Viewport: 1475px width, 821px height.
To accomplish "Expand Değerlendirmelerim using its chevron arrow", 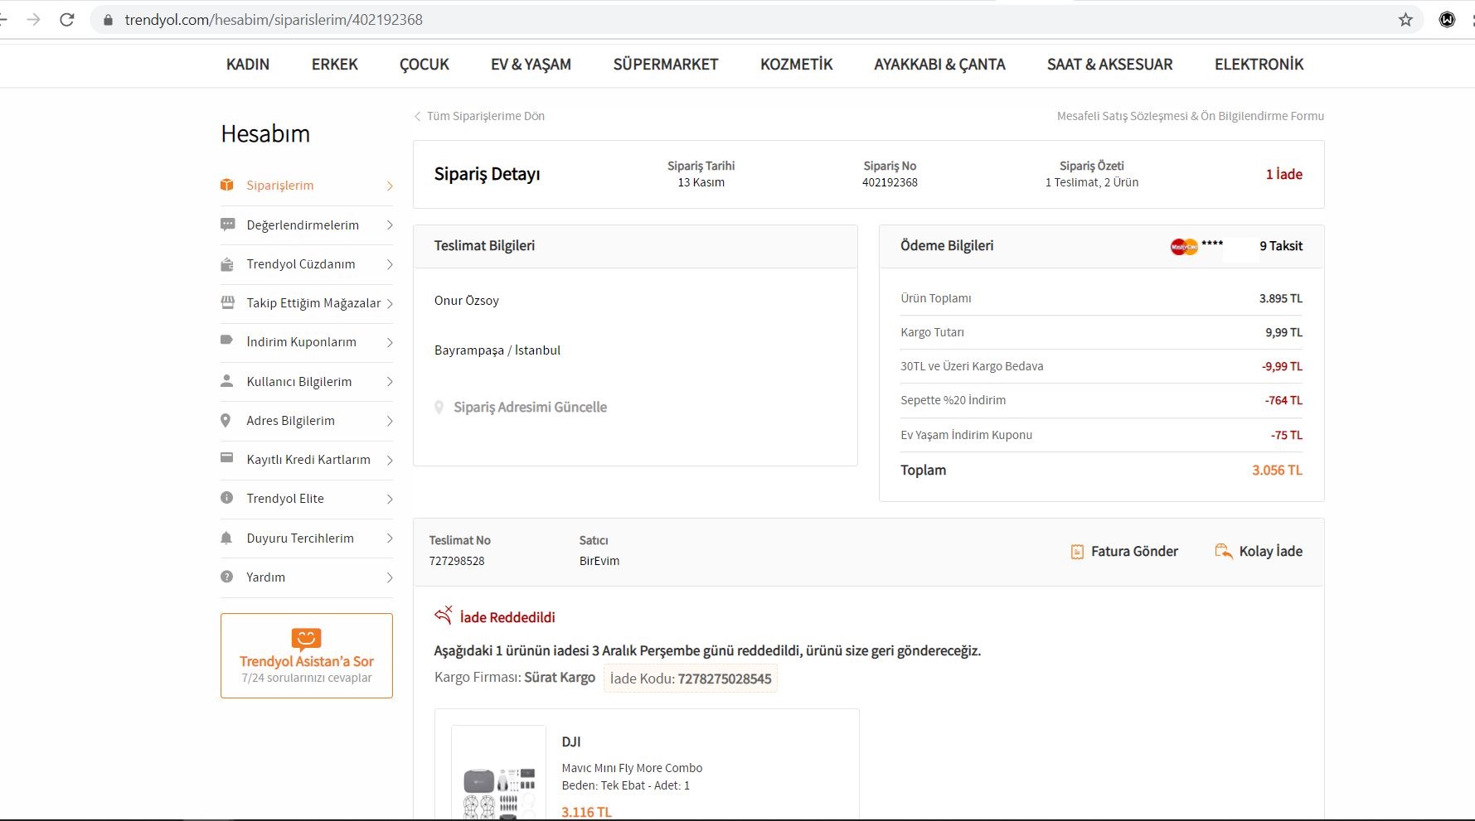I will pos(390,225).
